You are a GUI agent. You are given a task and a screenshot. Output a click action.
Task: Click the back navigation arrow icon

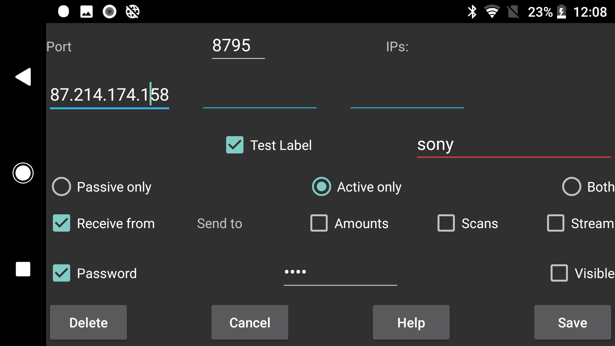[23, 77]
